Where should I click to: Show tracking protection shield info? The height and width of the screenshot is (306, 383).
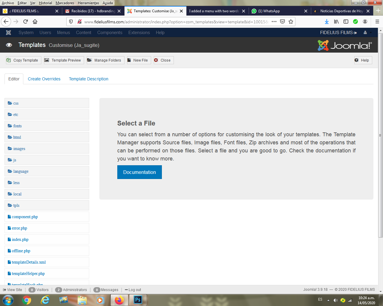(71, 22)
